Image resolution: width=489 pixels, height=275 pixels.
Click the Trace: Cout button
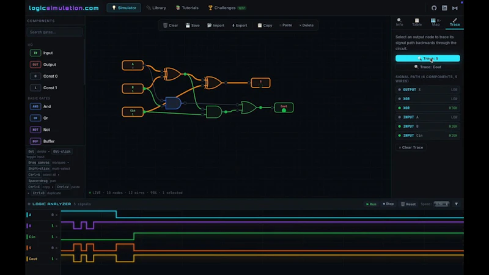click(x=427, y=67)
